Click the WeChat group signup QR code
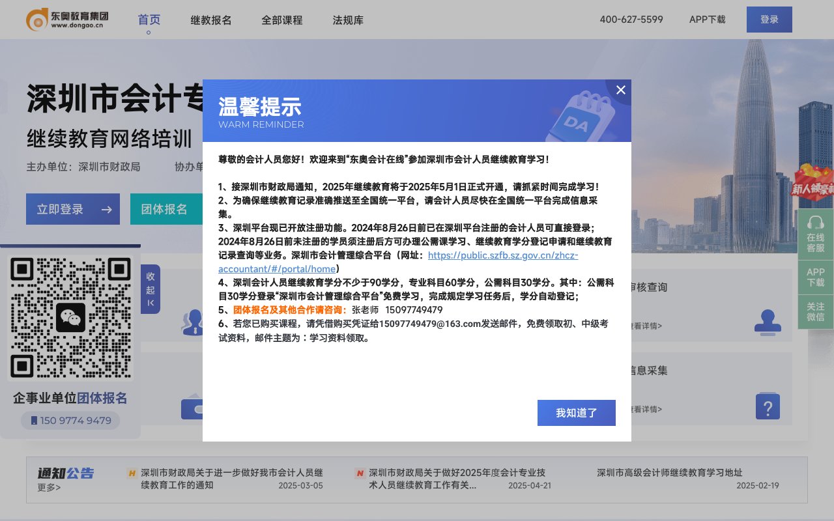This screenshot has width=834, height=521. 70,317
